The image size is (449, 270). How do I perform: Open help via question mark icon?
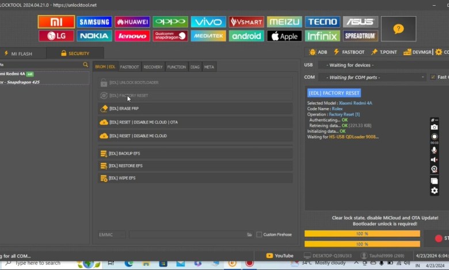pyautogui.click(x=398, y=29)
